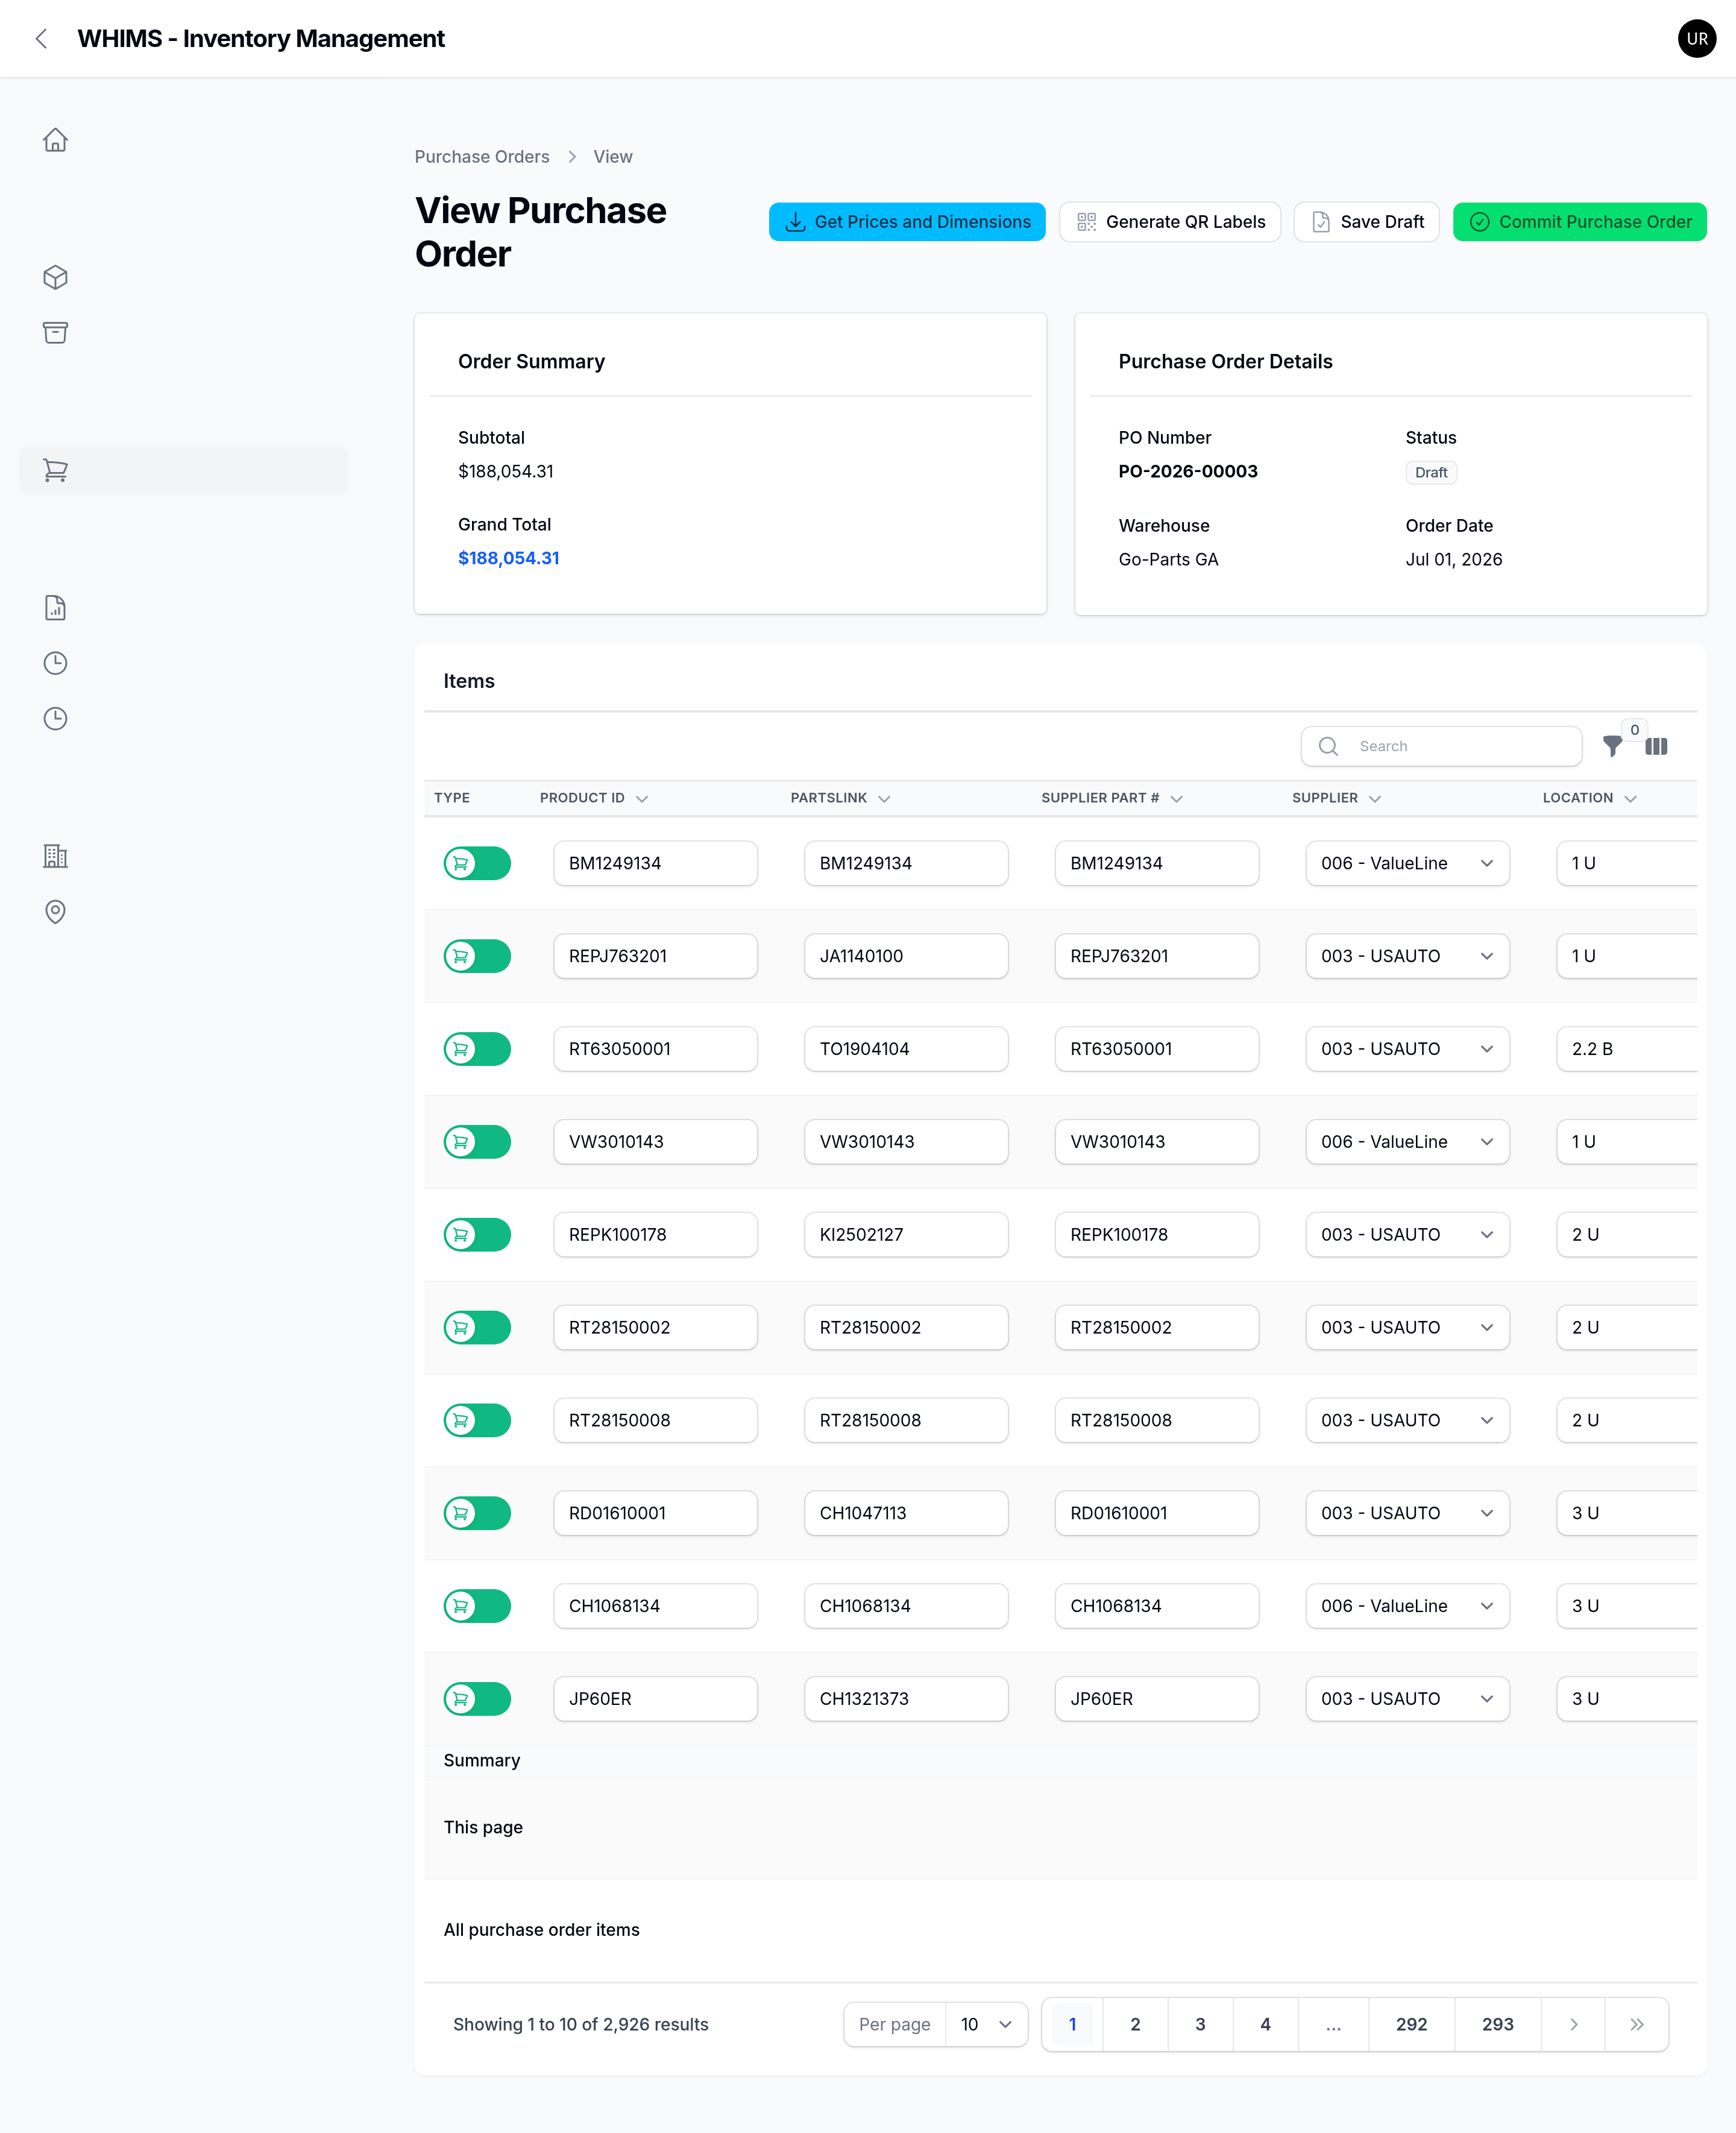Open supplier dropdown for row VW3010143
The height and width of the screenshot is (2133, 1736).
[1407, 1142]
